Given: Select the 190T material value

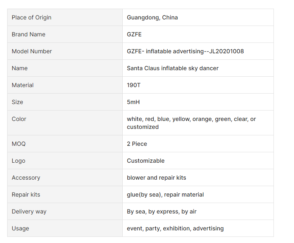Looking at the screenshot, I should 134,85.
